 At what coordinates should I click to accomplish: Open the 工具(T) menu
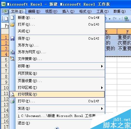pos(102,11)
